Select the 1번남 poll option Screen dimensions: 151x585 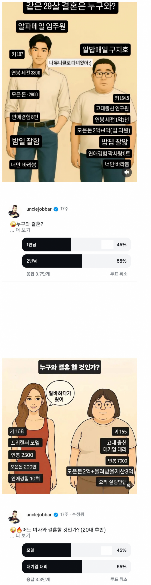[x=76, y=245]
